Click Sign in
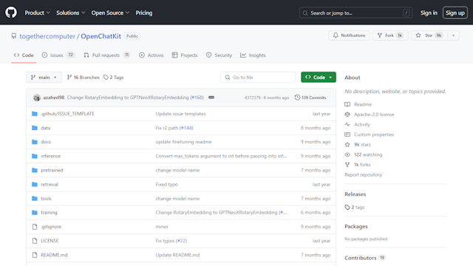Screen dimensions: 473x266 (429, 13)
